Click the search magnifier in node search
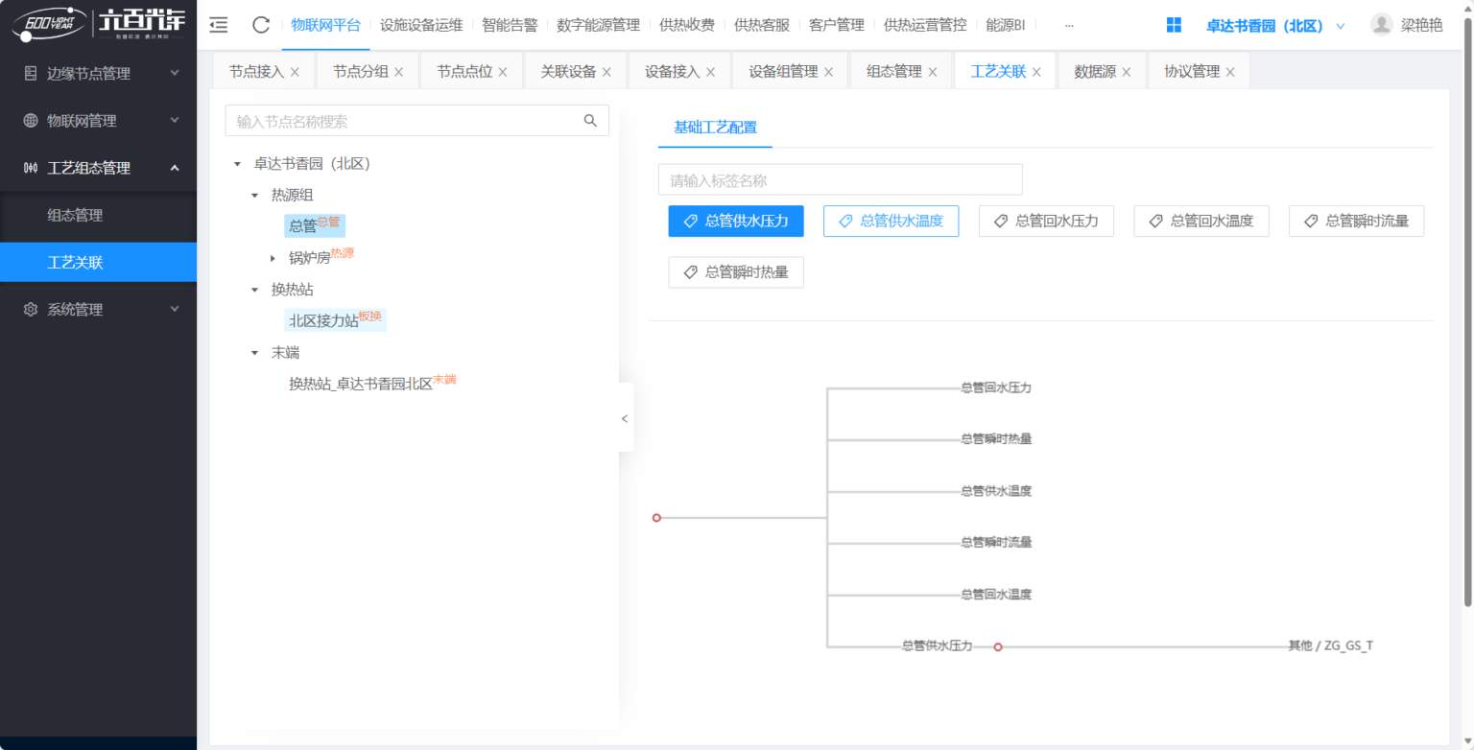 (x=590, y=121)
